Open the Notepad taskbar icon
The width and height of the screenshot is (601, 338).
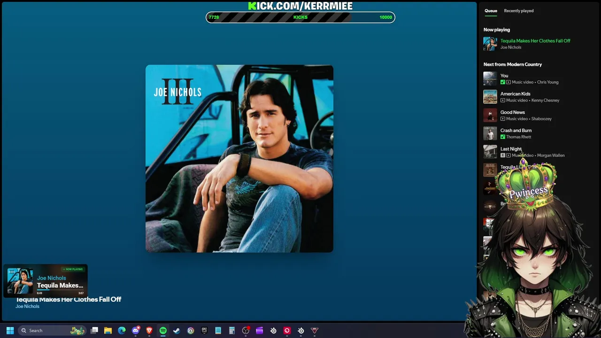(218, 330)
